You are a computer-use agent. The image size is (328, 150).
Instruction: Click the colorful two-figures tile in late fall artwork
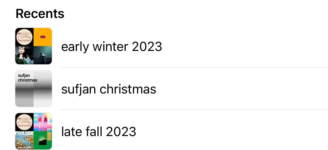click(x=43, y=122)
